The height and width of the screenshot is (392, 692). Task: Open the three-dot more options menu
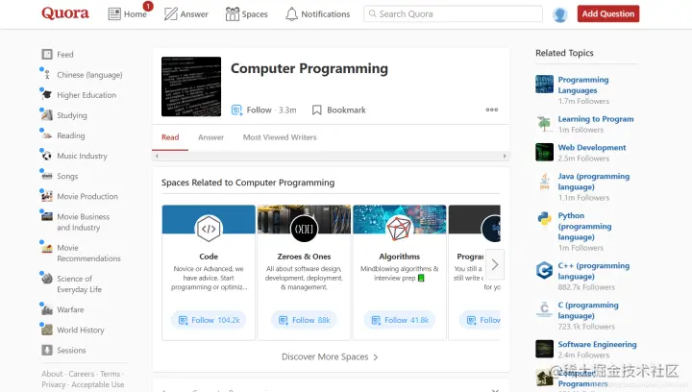pyautogui.click(x=492, y=110)
